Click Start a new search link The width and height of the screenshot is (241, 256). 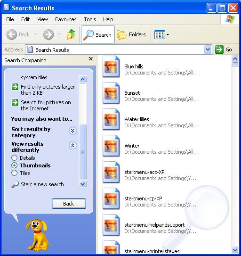click(42, 184)
